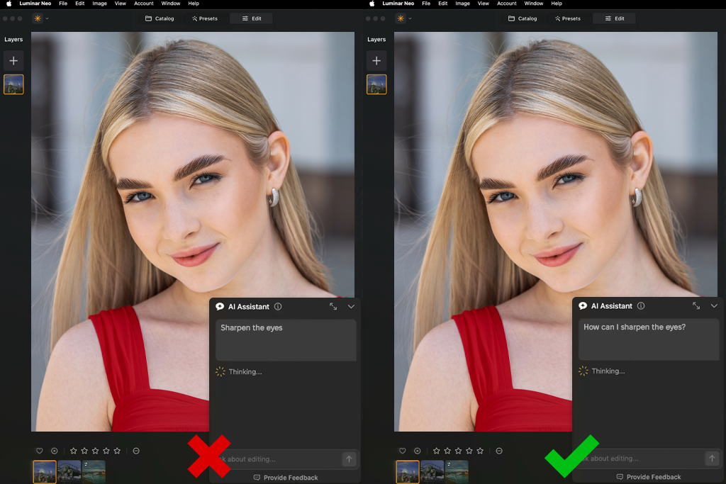The width and height of the screenshot is (726, 484).
Task: Click AI Assistant title in right window
Action: coord(612,306)
